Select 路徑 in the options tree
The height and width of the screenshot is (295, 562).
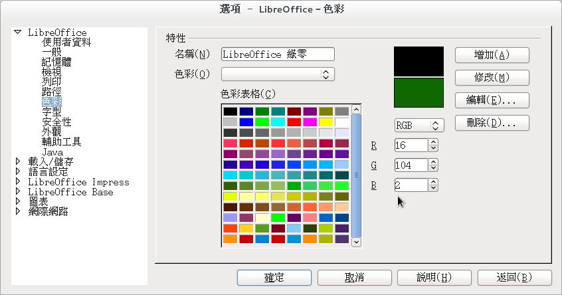click(x=52, y=92)
